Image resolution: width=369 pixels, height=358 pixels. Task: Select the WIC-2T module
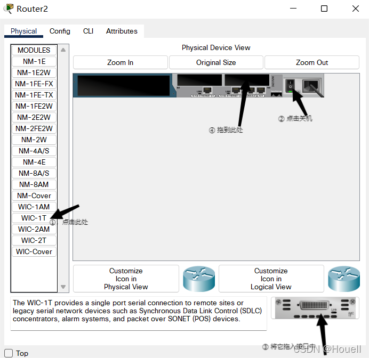(34, 240)
